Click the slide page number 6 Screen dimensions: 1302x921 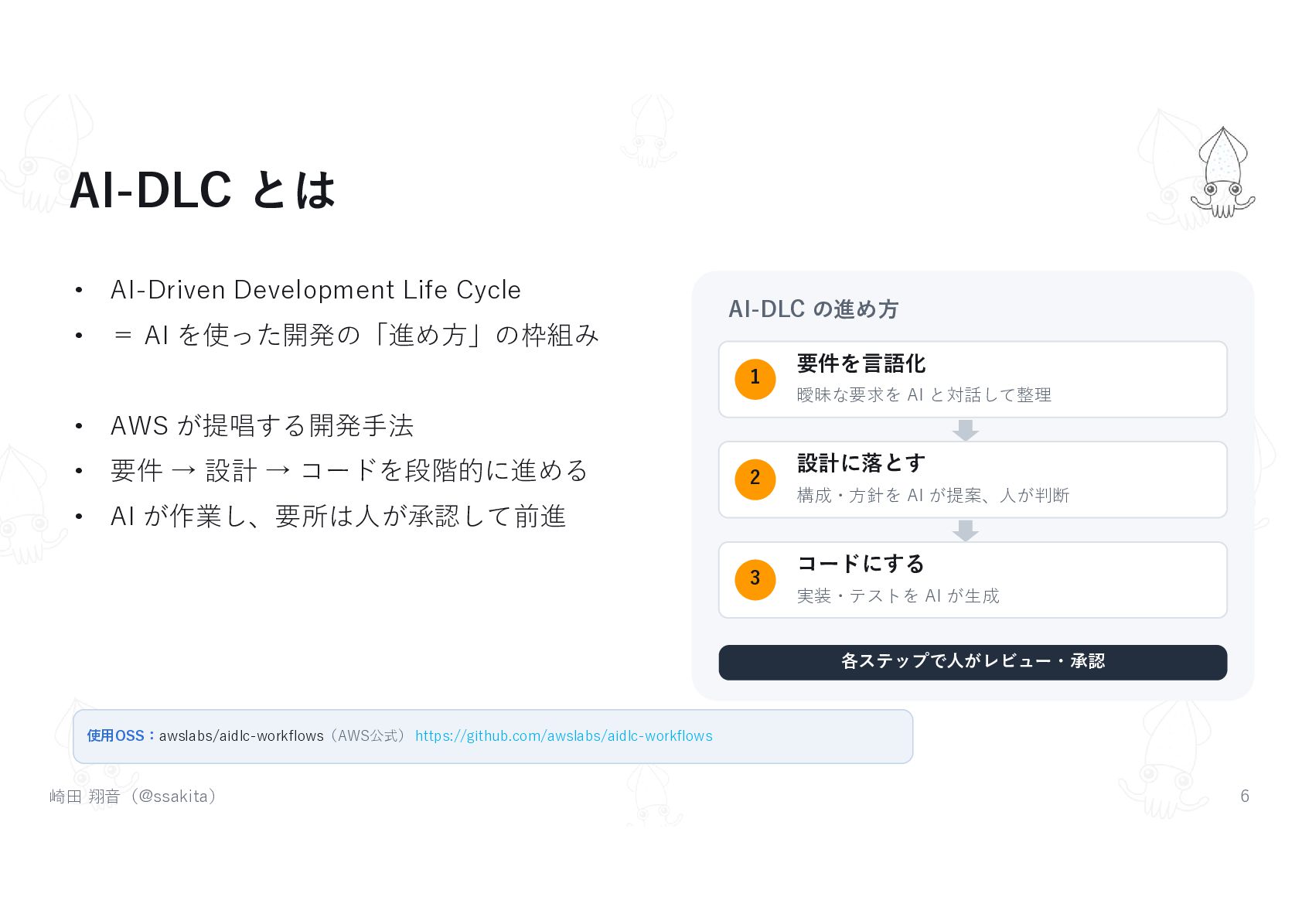[x=1245, y=796]
